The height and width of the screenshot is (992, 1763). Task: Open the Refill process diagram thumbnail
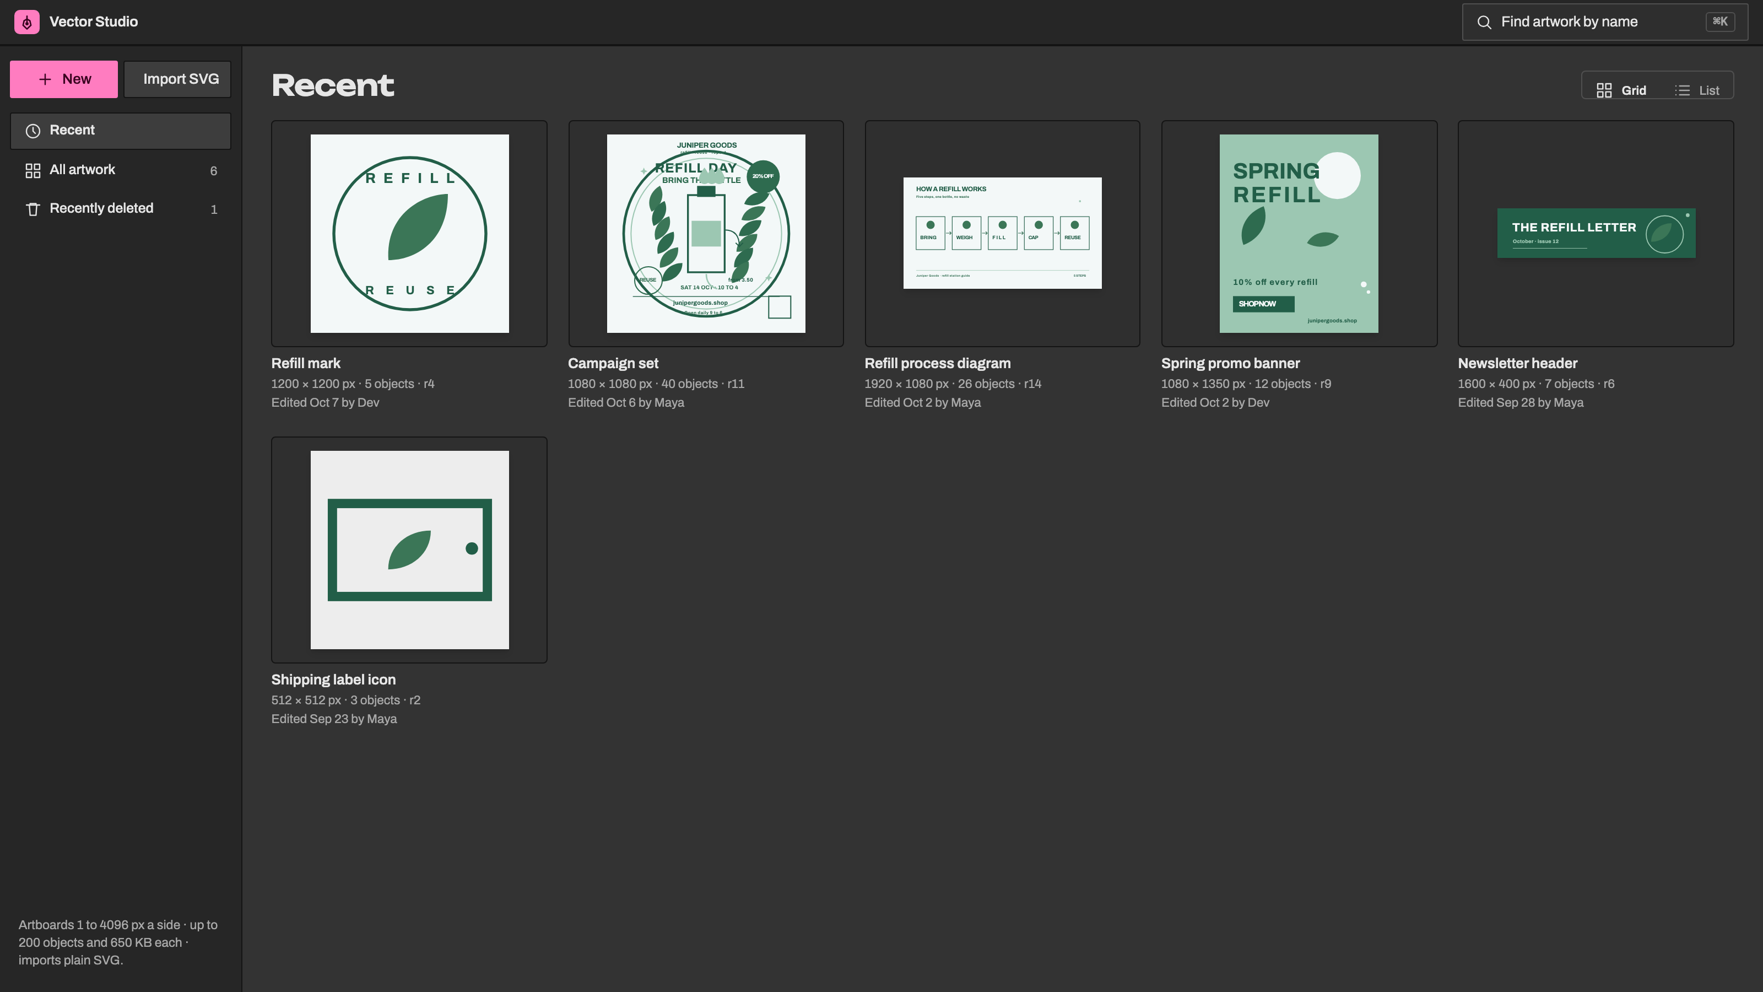tap(1003, 234)
